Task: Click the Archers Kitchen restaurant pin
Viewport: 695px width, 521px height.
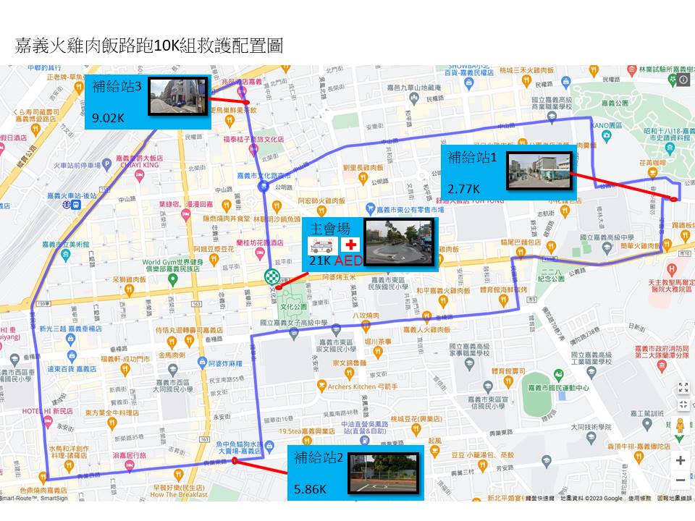Action: (x=321, y=386)
